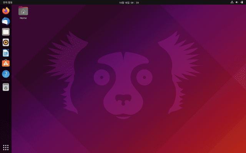
Task: Start Rhythmbox music player
Action: point(6,42)
